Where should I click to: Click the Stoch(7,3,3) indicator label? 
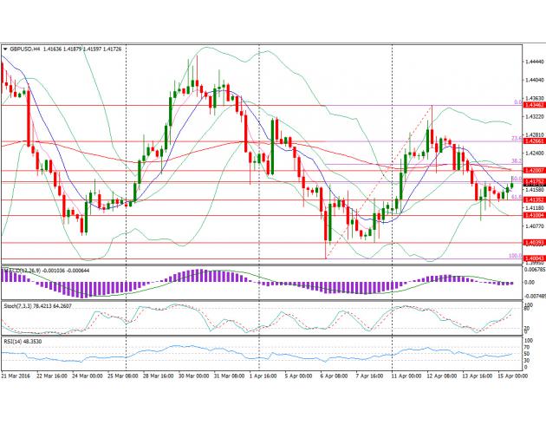tap(19, 306)
